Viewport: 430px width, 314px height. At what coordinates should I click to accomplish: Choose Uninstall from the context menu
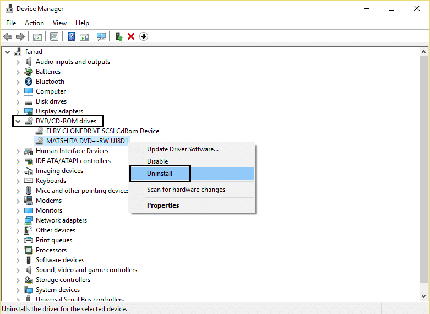pos(160,174)
